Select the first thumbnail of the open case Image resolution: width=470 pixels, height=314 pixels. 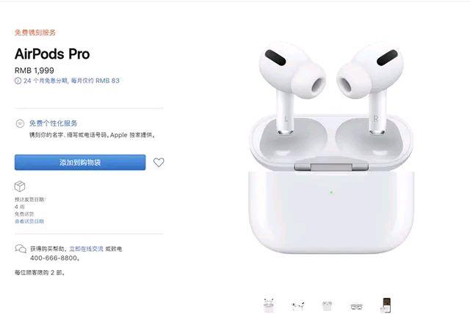coord(269,305)
